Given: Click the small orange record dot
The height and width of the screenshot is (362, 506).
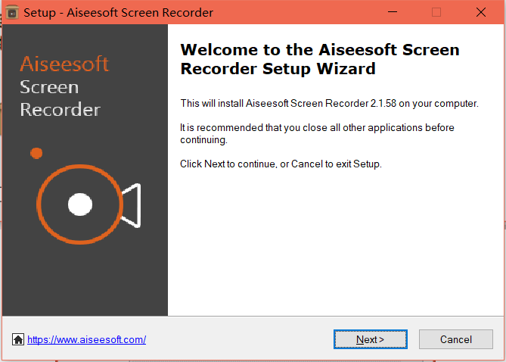Looking at the screenshot, I should [x=36, y=153].
